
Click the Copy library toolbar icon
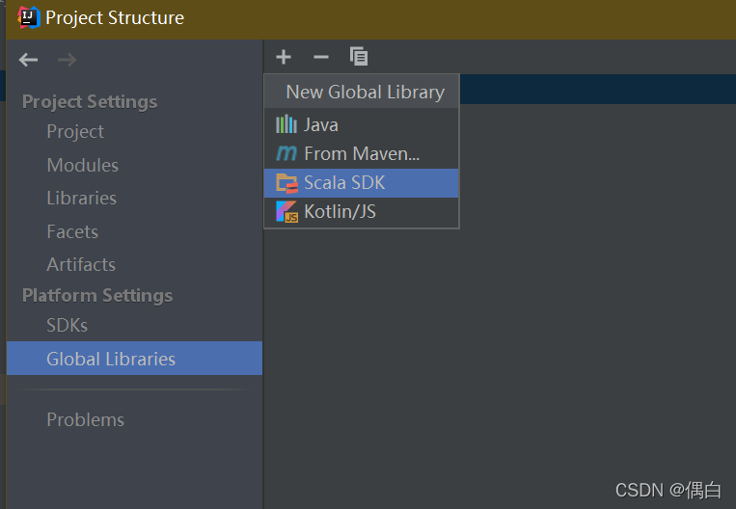(359, 56)
